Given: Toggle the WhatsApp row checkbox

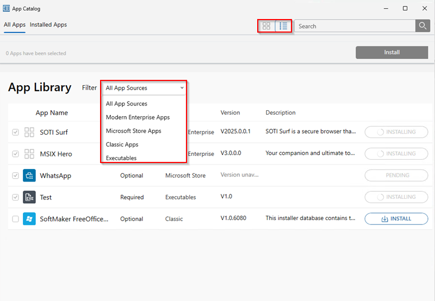Looking at the screenshot, I should (x=15, y=175).
